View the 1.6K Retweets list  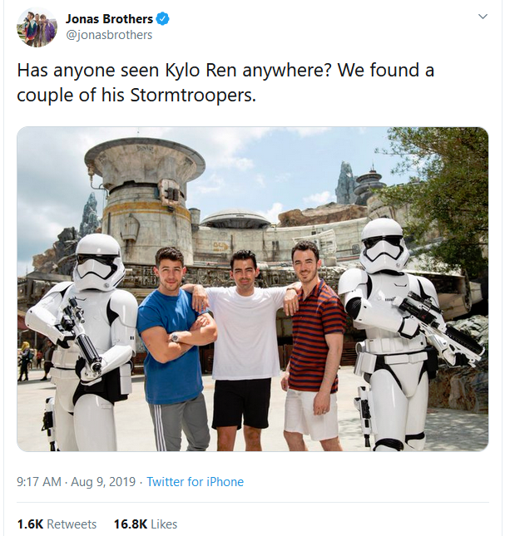57,524
